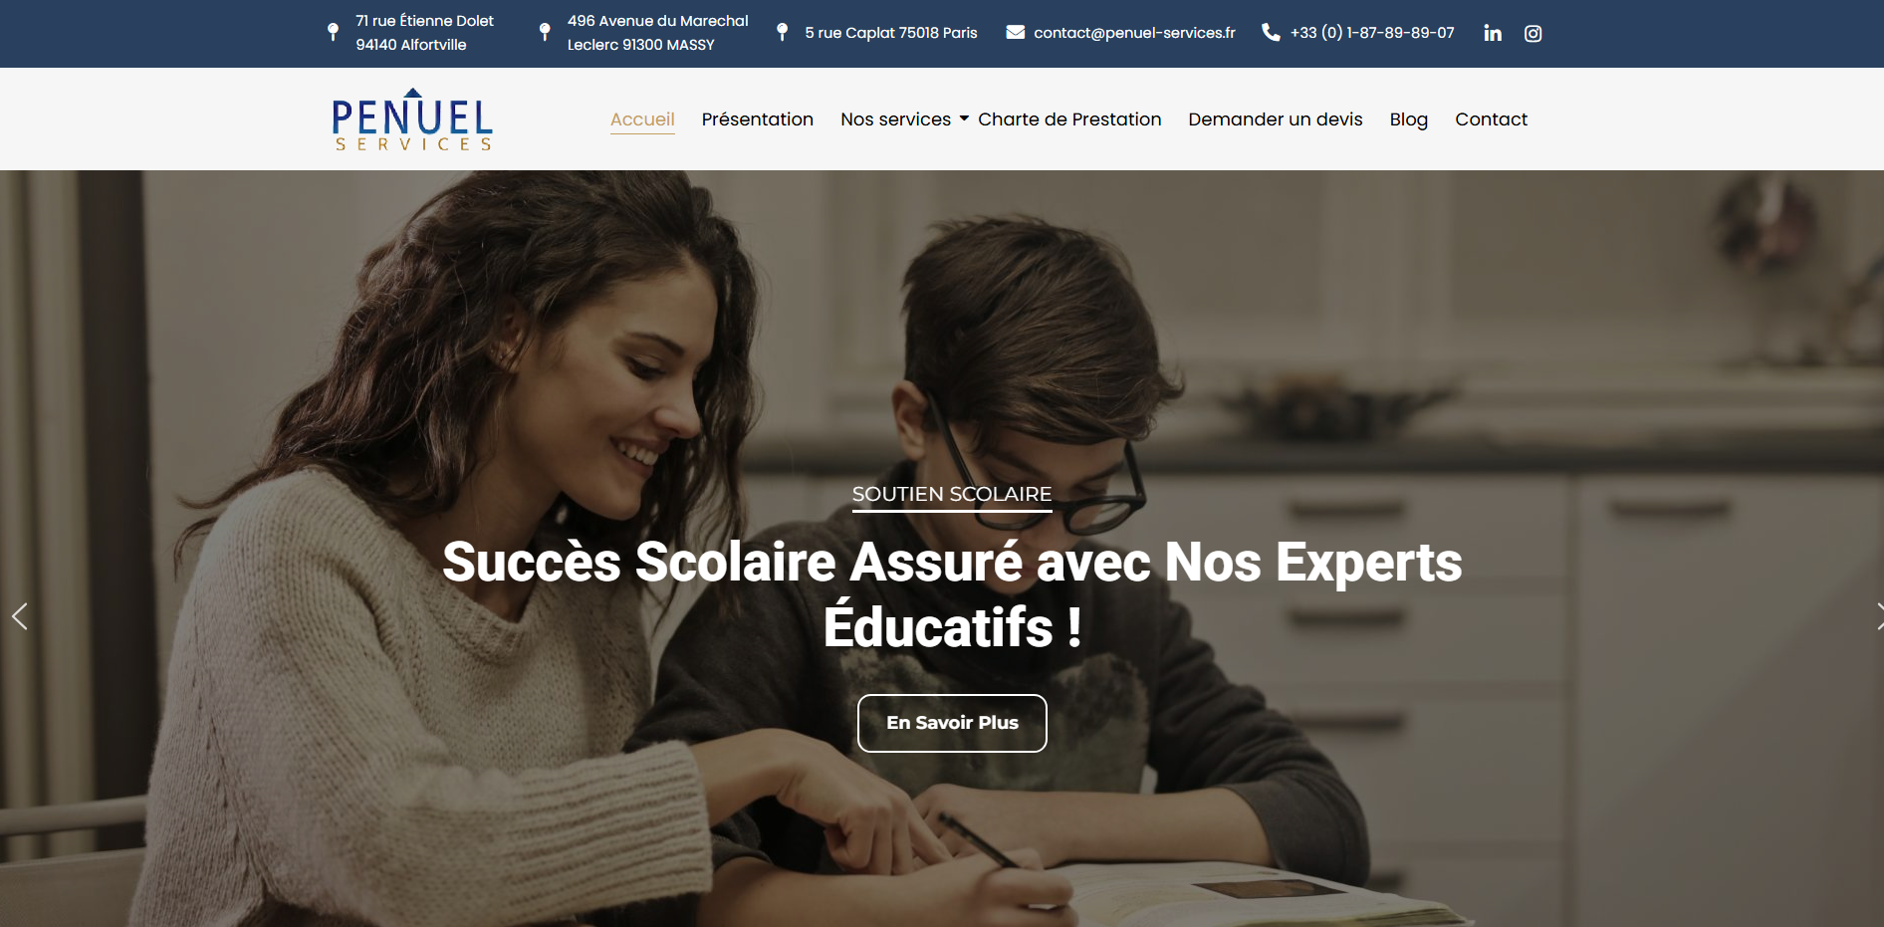Go to the Contact page
1884x927 pixels.
tap(1491, 119)
